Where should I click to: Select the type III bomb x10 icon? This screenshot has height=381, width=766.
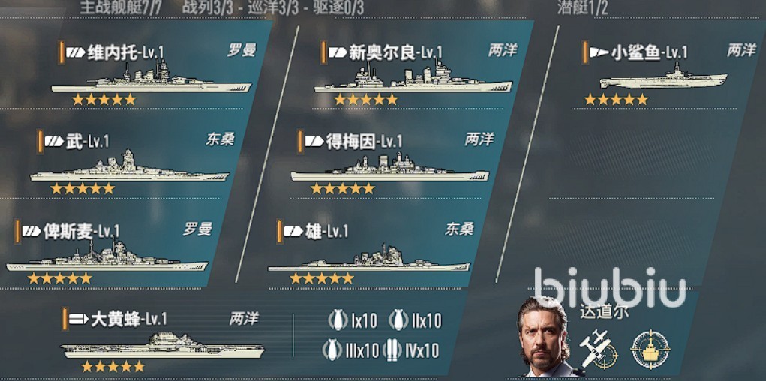pyautogui.click(x=332, y=351)
